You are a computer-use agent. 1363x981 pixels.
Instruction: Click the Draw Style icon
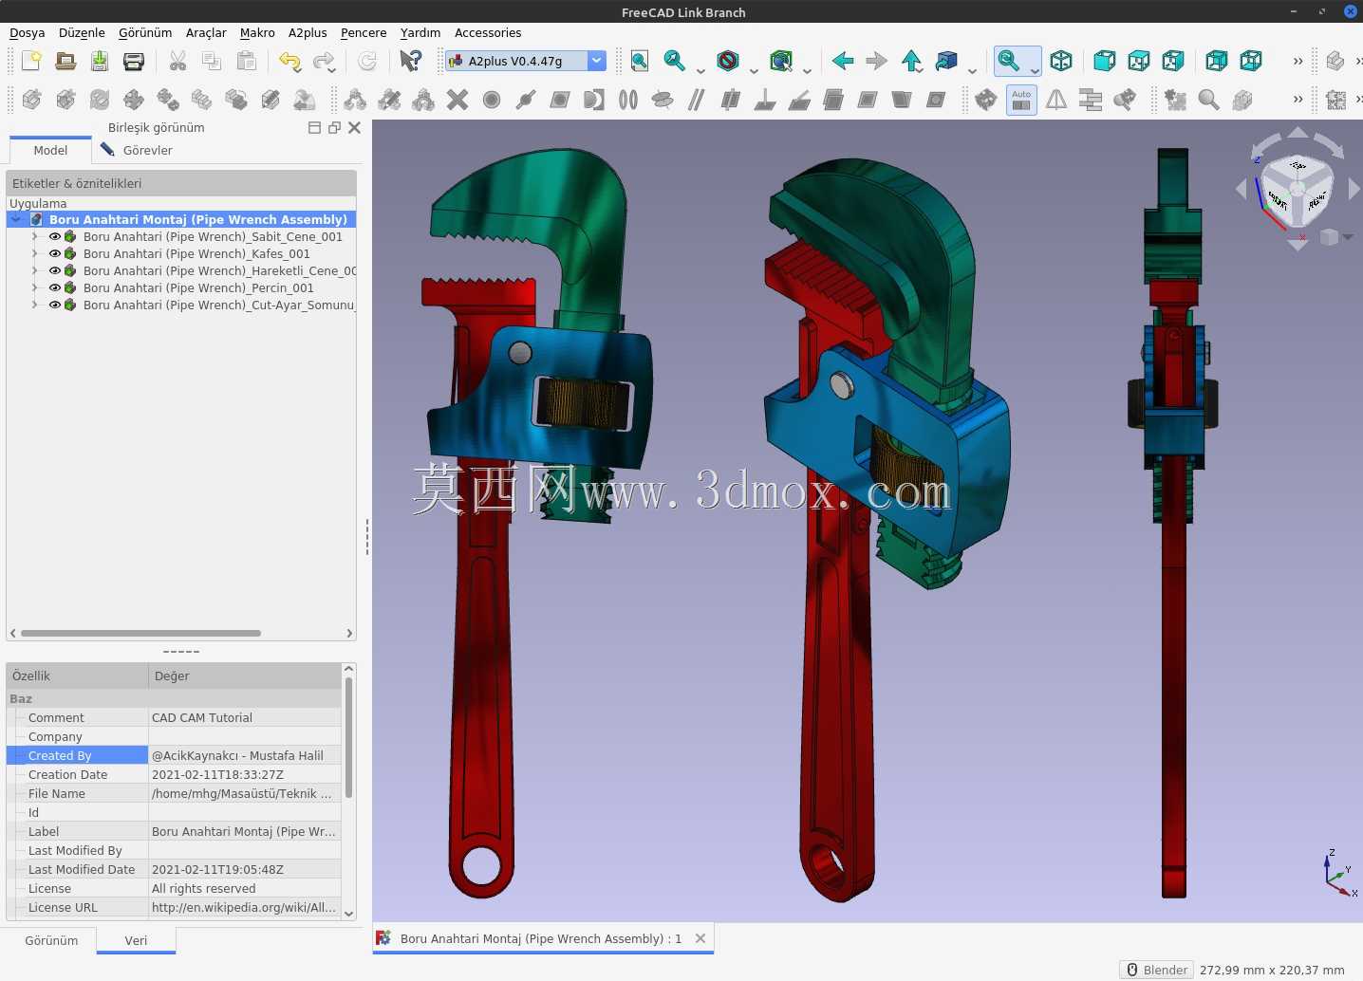tap(728, 61)
